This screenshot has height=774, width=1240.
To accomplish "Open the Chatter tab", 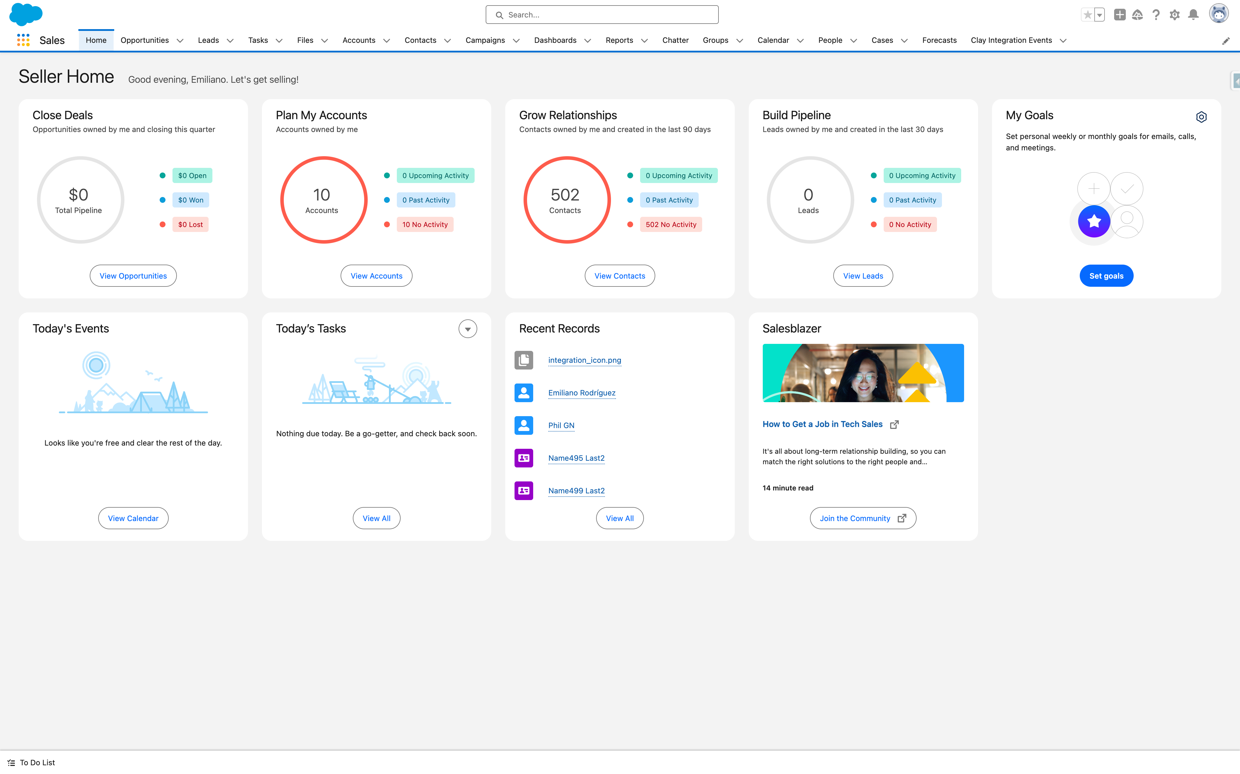I will pyautogui.click(x=676, y=41).
